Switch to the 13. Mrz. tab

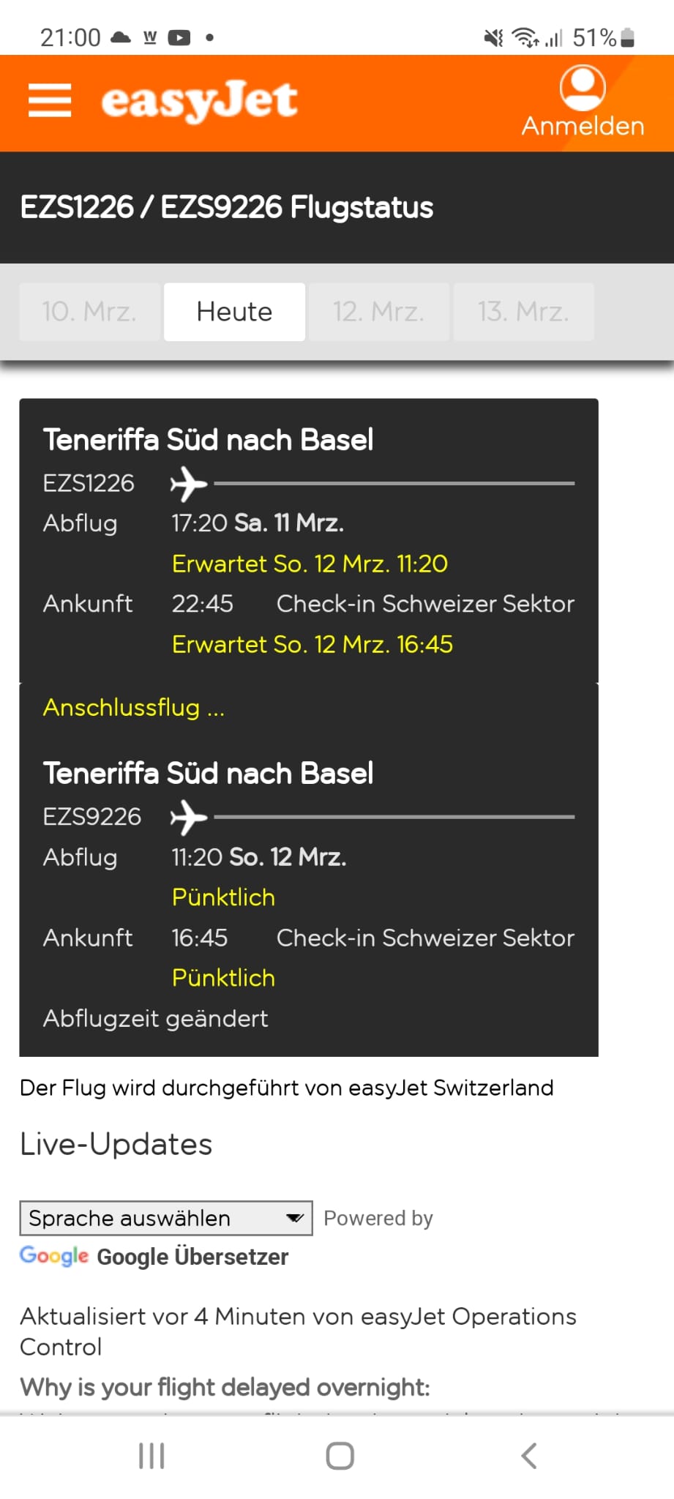tap(524, 312)
